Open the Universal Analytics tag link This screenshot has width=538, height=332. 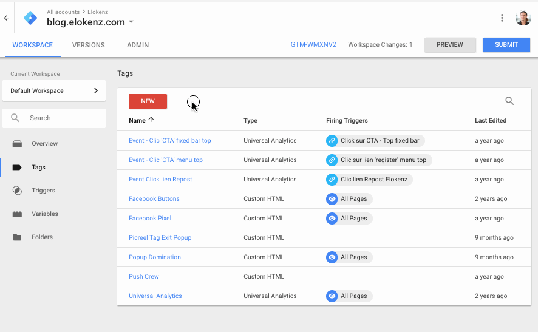pyautogui.click(x=155, y=296)
